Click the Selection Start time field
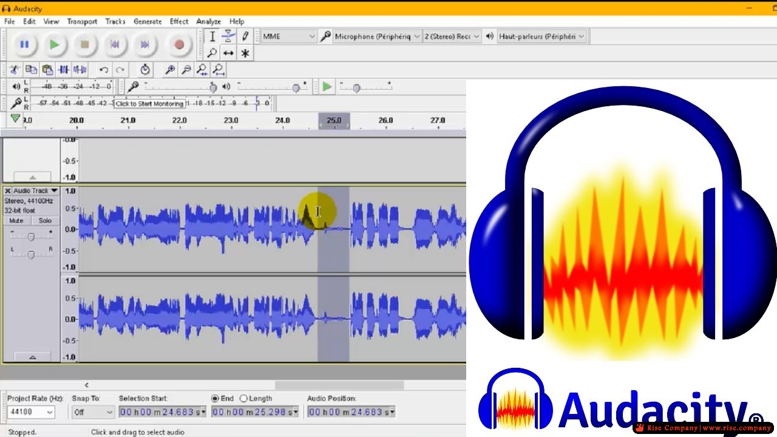 [x=162, y=412]
